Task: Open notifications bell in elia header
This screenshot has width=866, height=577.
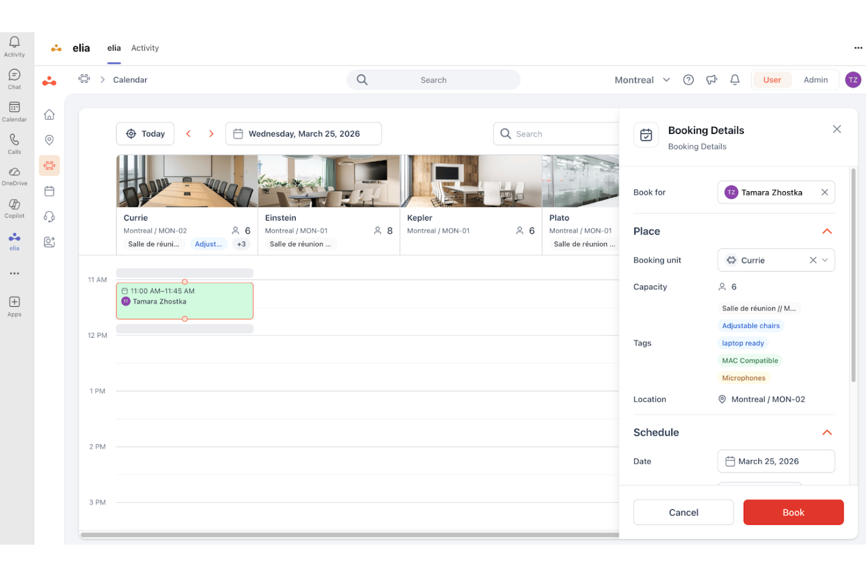Action: (735, 80)
